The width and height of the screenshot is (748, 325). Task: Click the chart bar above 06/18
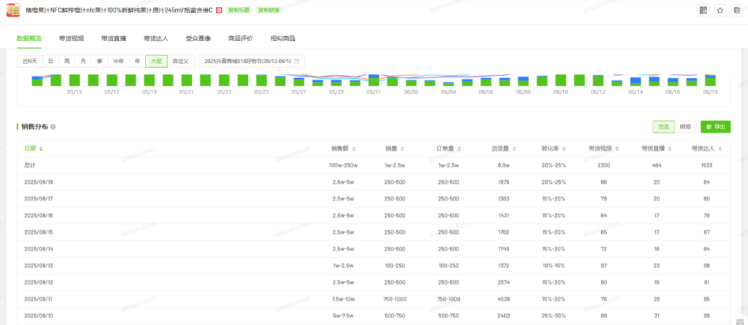click(711, 80)
